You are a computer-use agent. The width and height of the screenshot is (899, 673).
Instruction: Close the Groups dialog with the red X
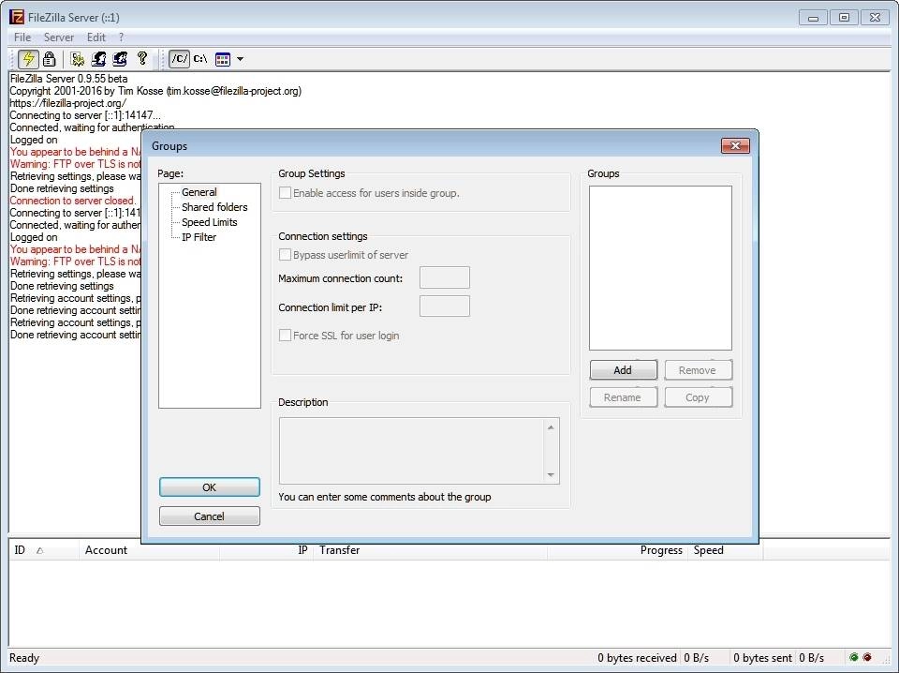pos(735,145)
